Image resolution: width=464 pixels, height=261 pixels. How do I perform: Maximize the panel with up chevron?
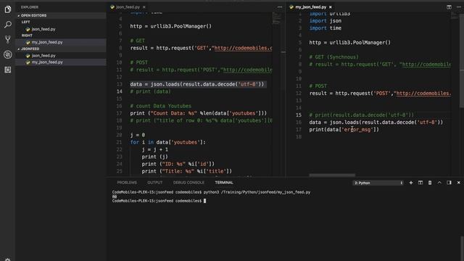point(439,183)
